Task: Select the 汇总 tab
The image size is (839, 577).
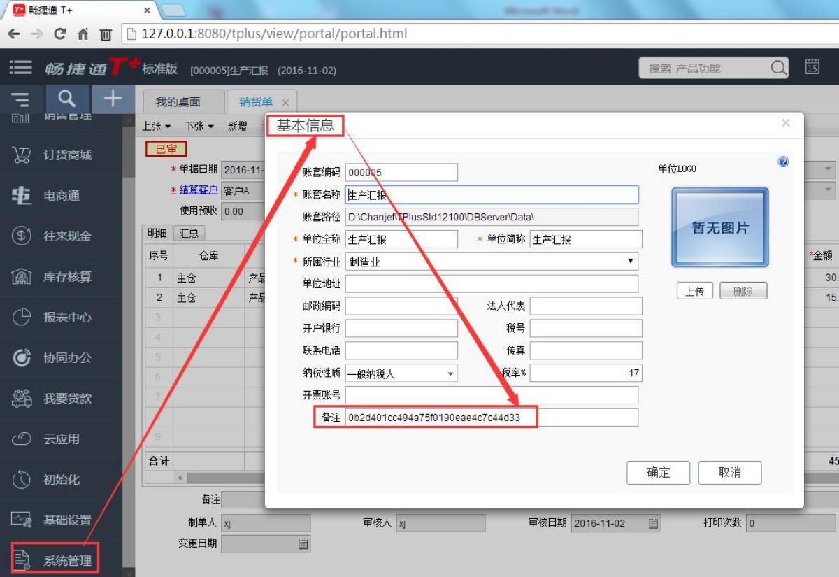Action: coord(189,234)
